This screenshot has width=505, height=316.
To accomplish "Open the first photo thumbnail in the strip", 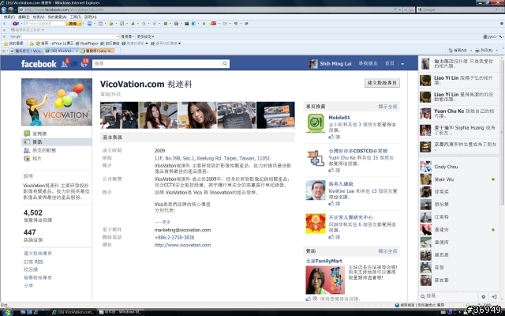I will [119, 115].
